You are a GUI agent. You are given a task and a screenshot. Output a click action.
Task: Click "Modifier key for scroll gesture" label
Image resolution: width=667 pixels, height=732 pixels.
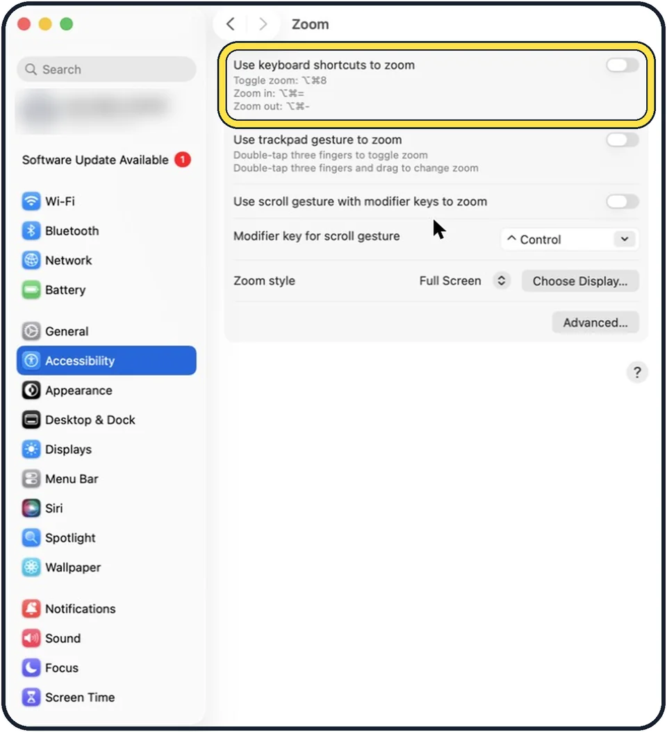click(x=317, y=236)
